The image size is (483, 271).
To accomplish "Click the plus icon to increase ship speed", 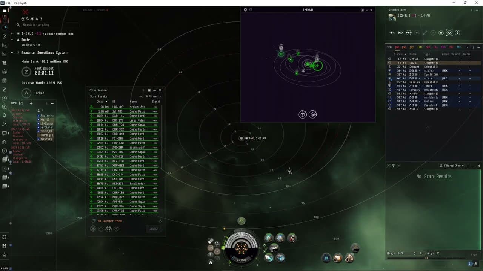I will coord(252,256).
